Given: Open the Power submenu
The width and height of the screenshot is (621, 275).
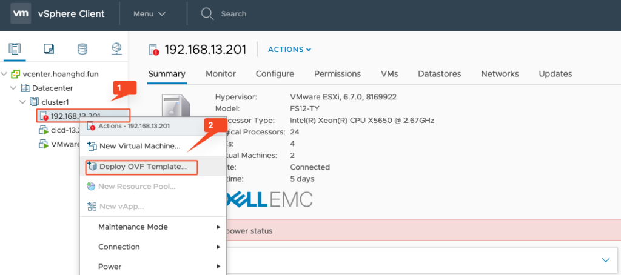Looking at the screenshot, I should 153,267.
